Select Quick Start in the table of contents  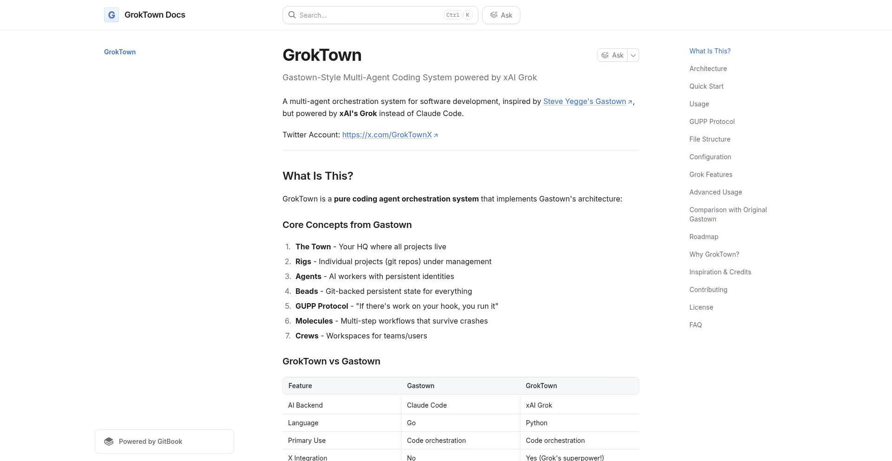tap(706, 86)
